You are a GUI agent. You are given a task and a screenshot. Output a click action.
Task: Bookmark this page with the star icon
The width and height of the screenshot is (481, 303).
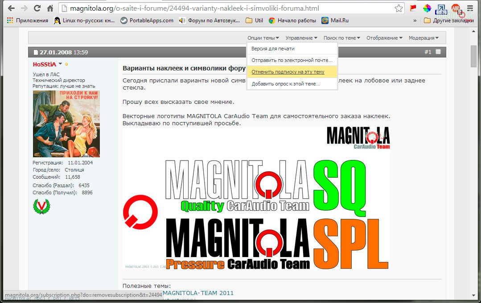tap(399, 8)
